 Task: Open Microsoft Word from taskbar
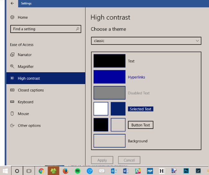pos(126,171)
